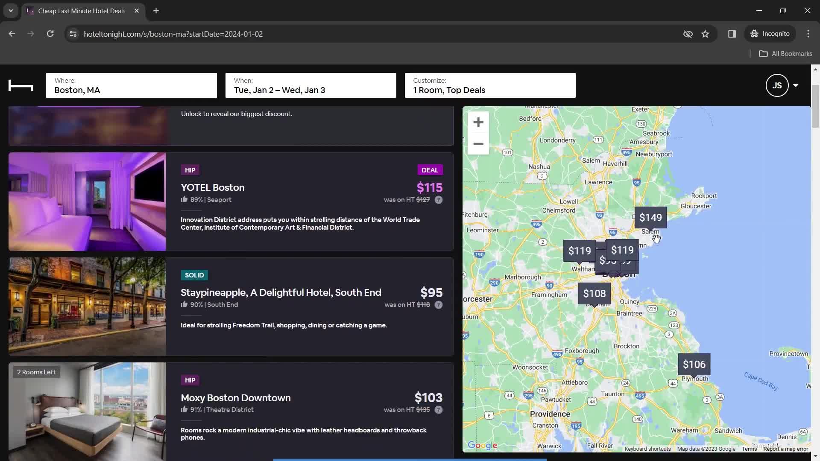Open the Staypineapple hotel exterior photo
Screen dimensions: 820x461
87,306
